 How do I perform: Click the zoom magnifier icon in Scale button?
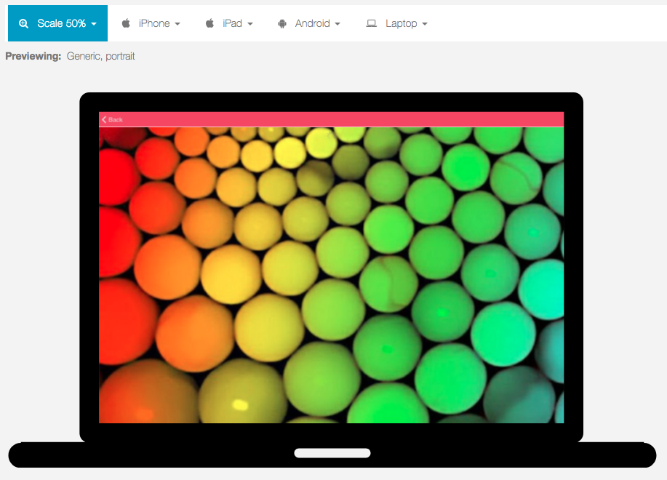(x=24, y=23)
